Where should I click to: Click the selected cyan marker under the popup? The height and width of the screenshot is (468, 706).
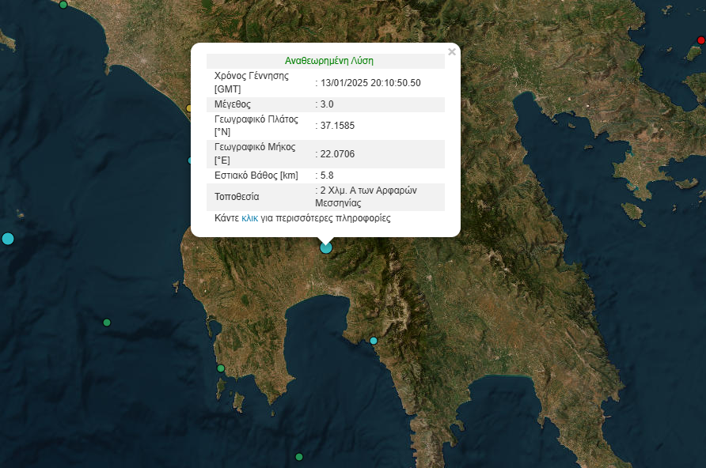pyautogui.click(x=326, y=247)
